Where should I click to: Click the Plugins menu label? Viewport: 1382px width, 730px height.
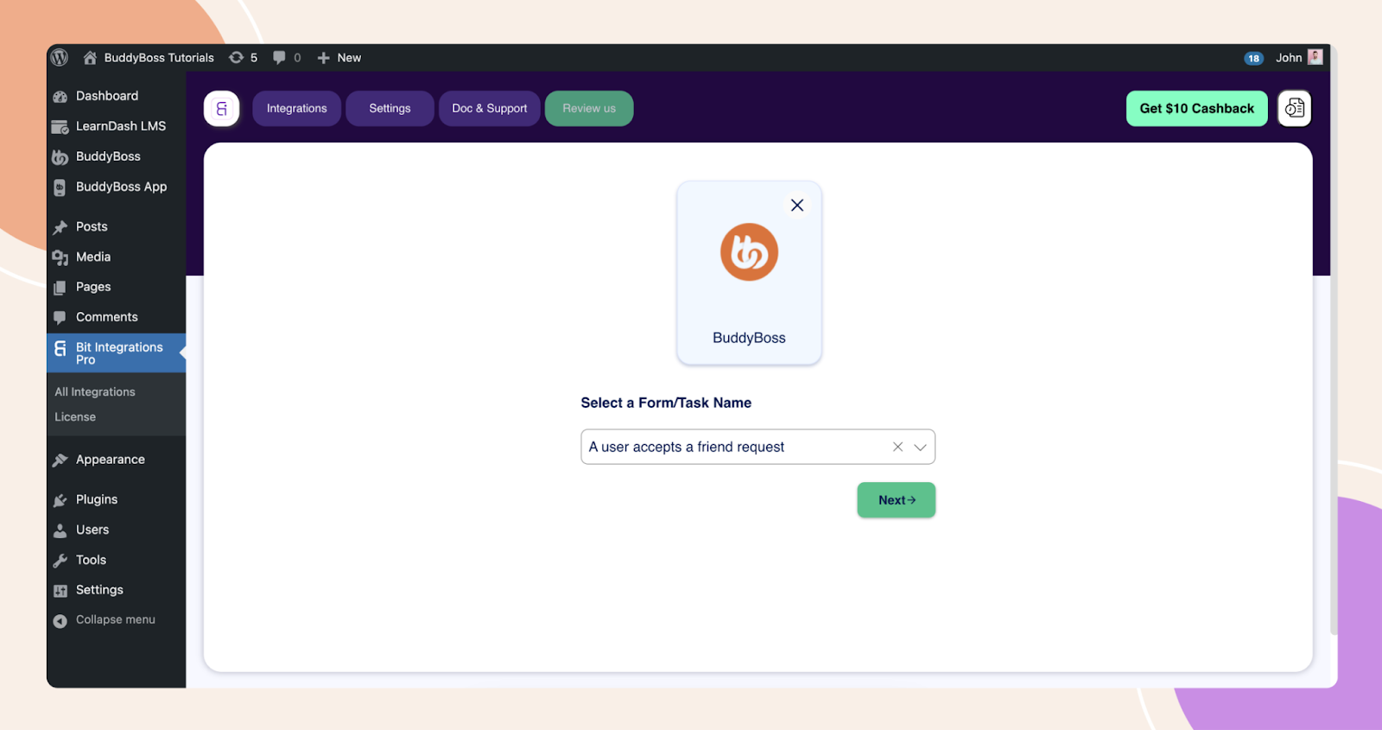click(97, 499)
